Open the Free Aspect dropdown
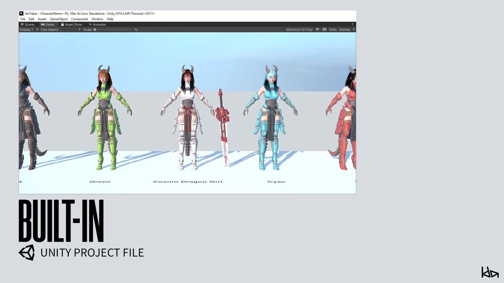Viewport: 504px width, 283px height. coord(60,29)
